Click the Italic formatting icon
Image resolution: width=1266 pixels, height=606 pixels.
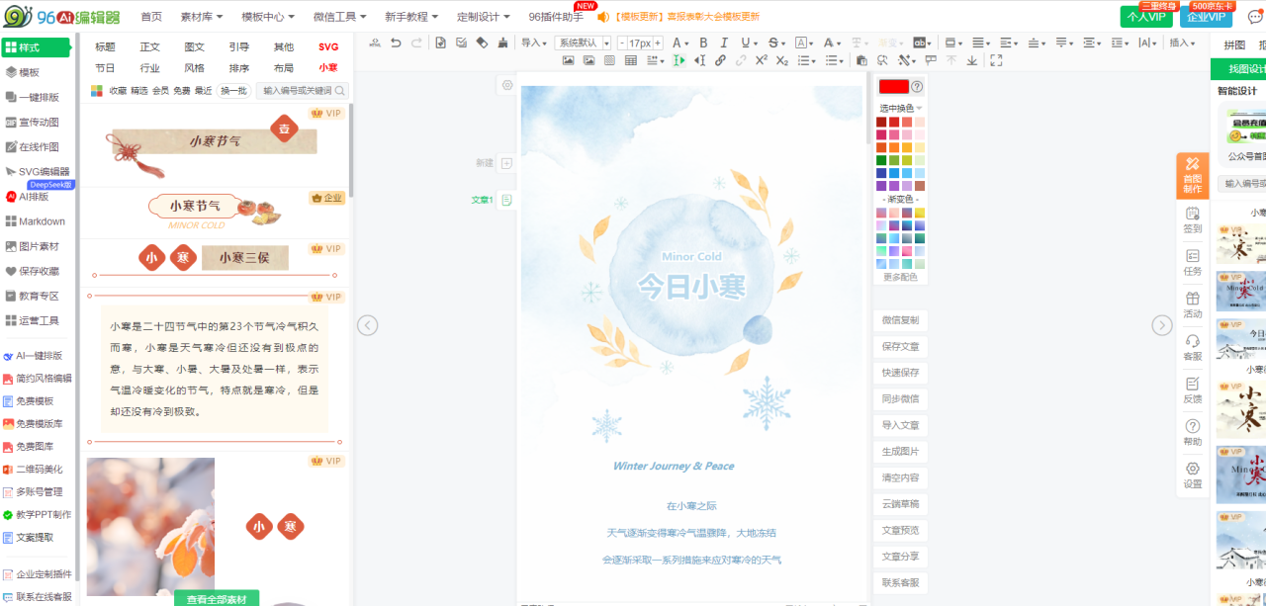click(x=724, y=43)
